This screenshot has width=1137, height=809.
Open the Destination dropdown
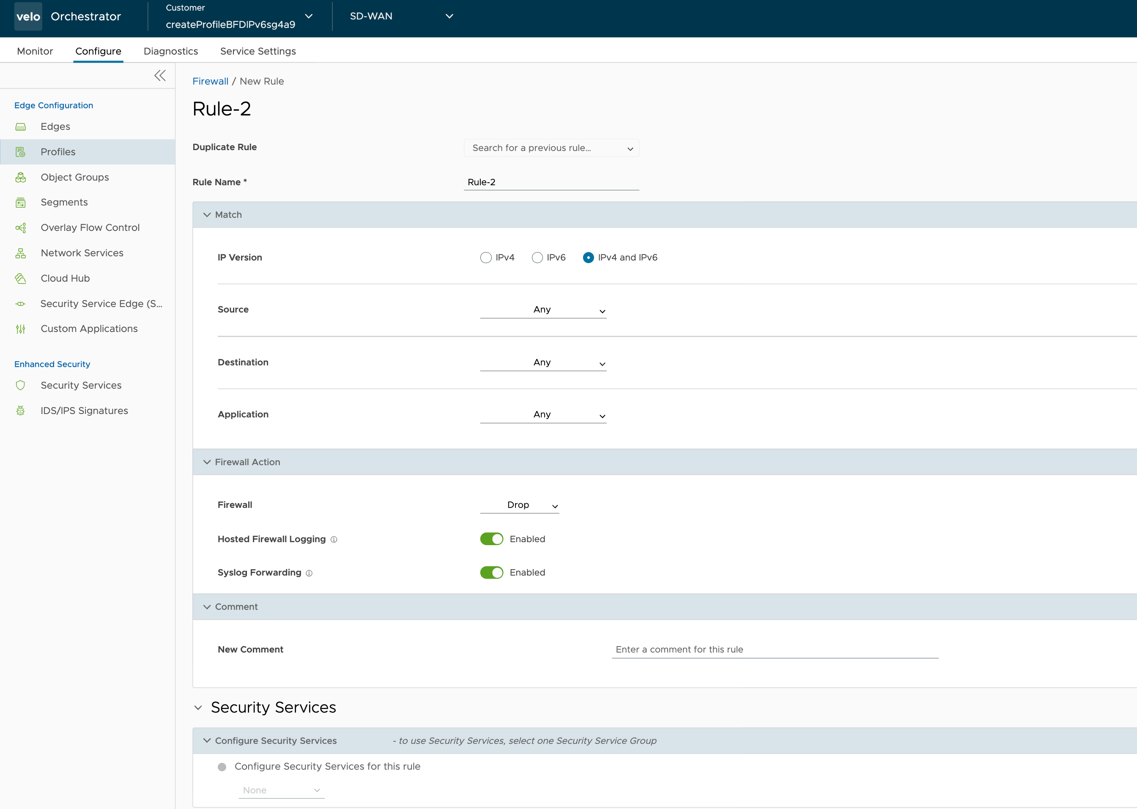(543, 363)
